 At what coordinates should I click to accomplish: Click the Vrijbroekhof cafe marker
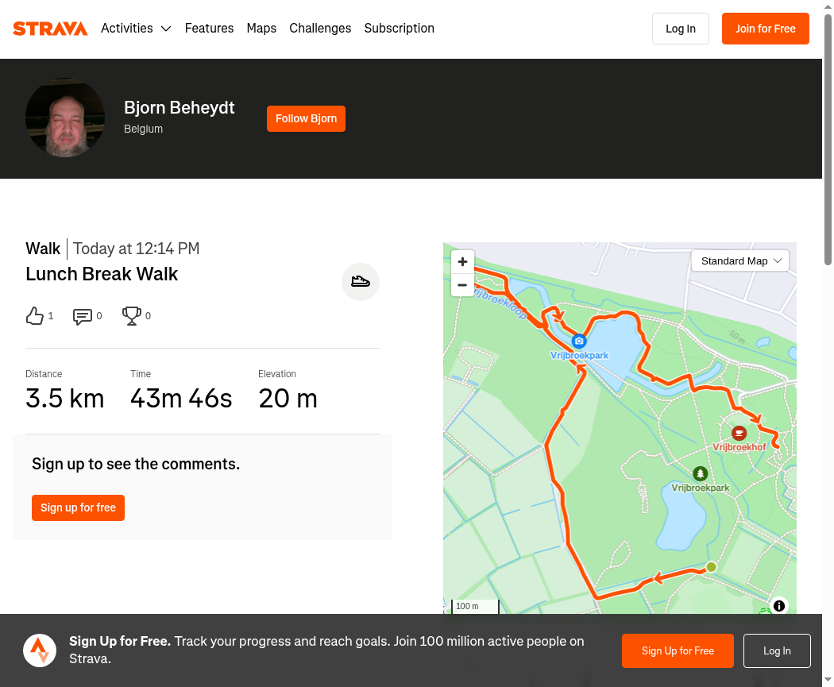pyautogui.click(x=739, y=434)
